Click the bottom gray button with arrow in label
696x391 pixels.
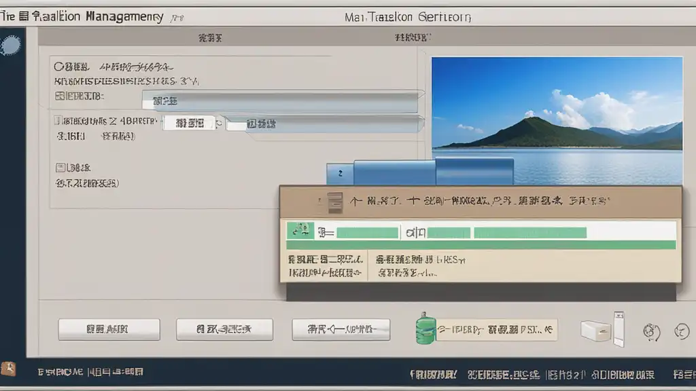point(341,329)
